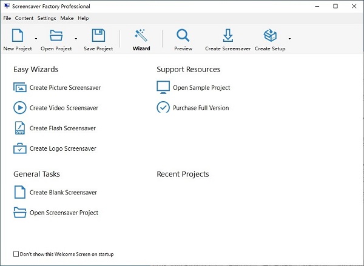Click the Open Sample Project link
The image size is (364, 266).
point(201,88)
